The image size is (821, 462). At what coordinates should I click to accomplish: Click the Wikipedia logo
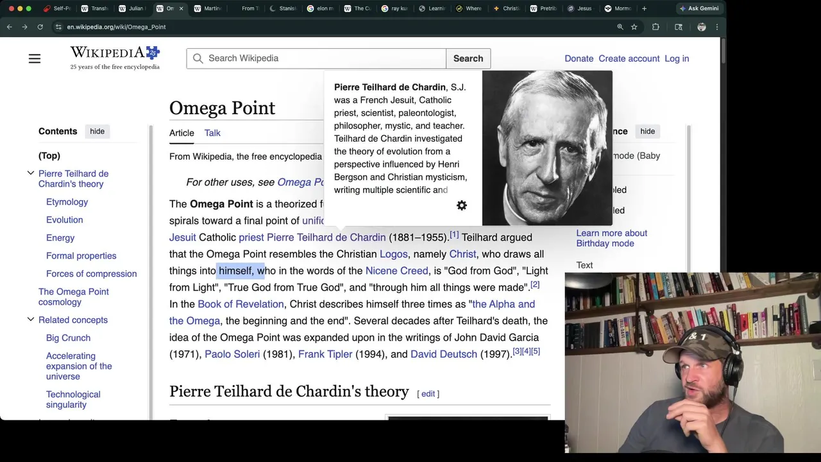point(115,58)
